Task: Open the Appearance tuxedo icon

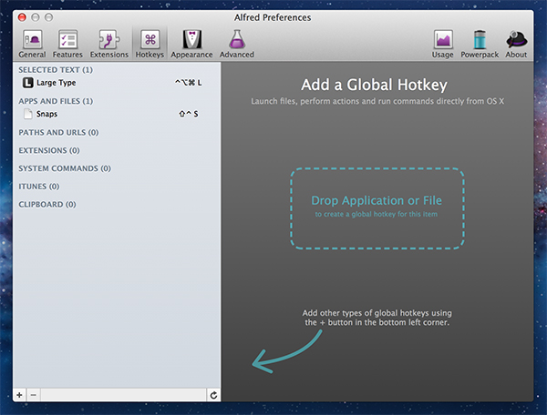Action: (191, 39)
